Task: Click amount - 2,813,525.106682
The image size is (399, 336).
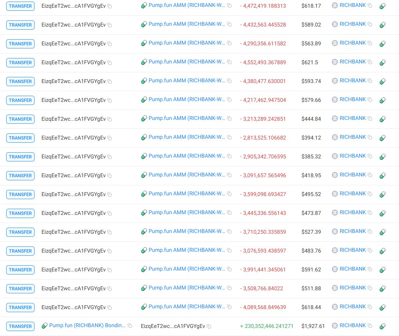Action: coord(263,138)
